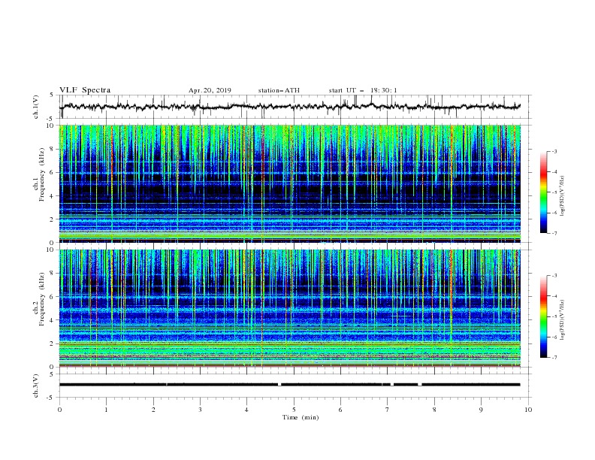Image resolution: width=595 pixels, height=460 pixels.
Task: Click the "6" kHz tick on ch.2 frequency axis
Action: pos(53,297)
